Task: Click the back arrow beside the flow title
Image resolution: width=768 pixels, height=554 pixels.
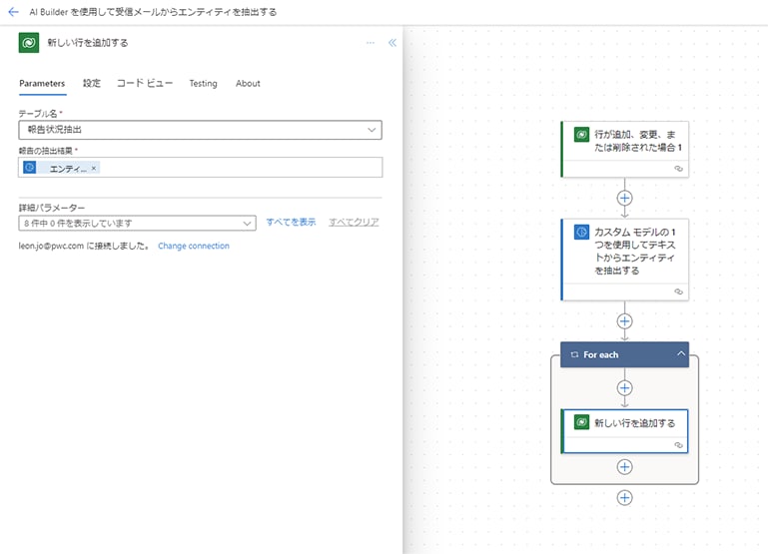Action: pyautogui.click(x=13, y=12)
